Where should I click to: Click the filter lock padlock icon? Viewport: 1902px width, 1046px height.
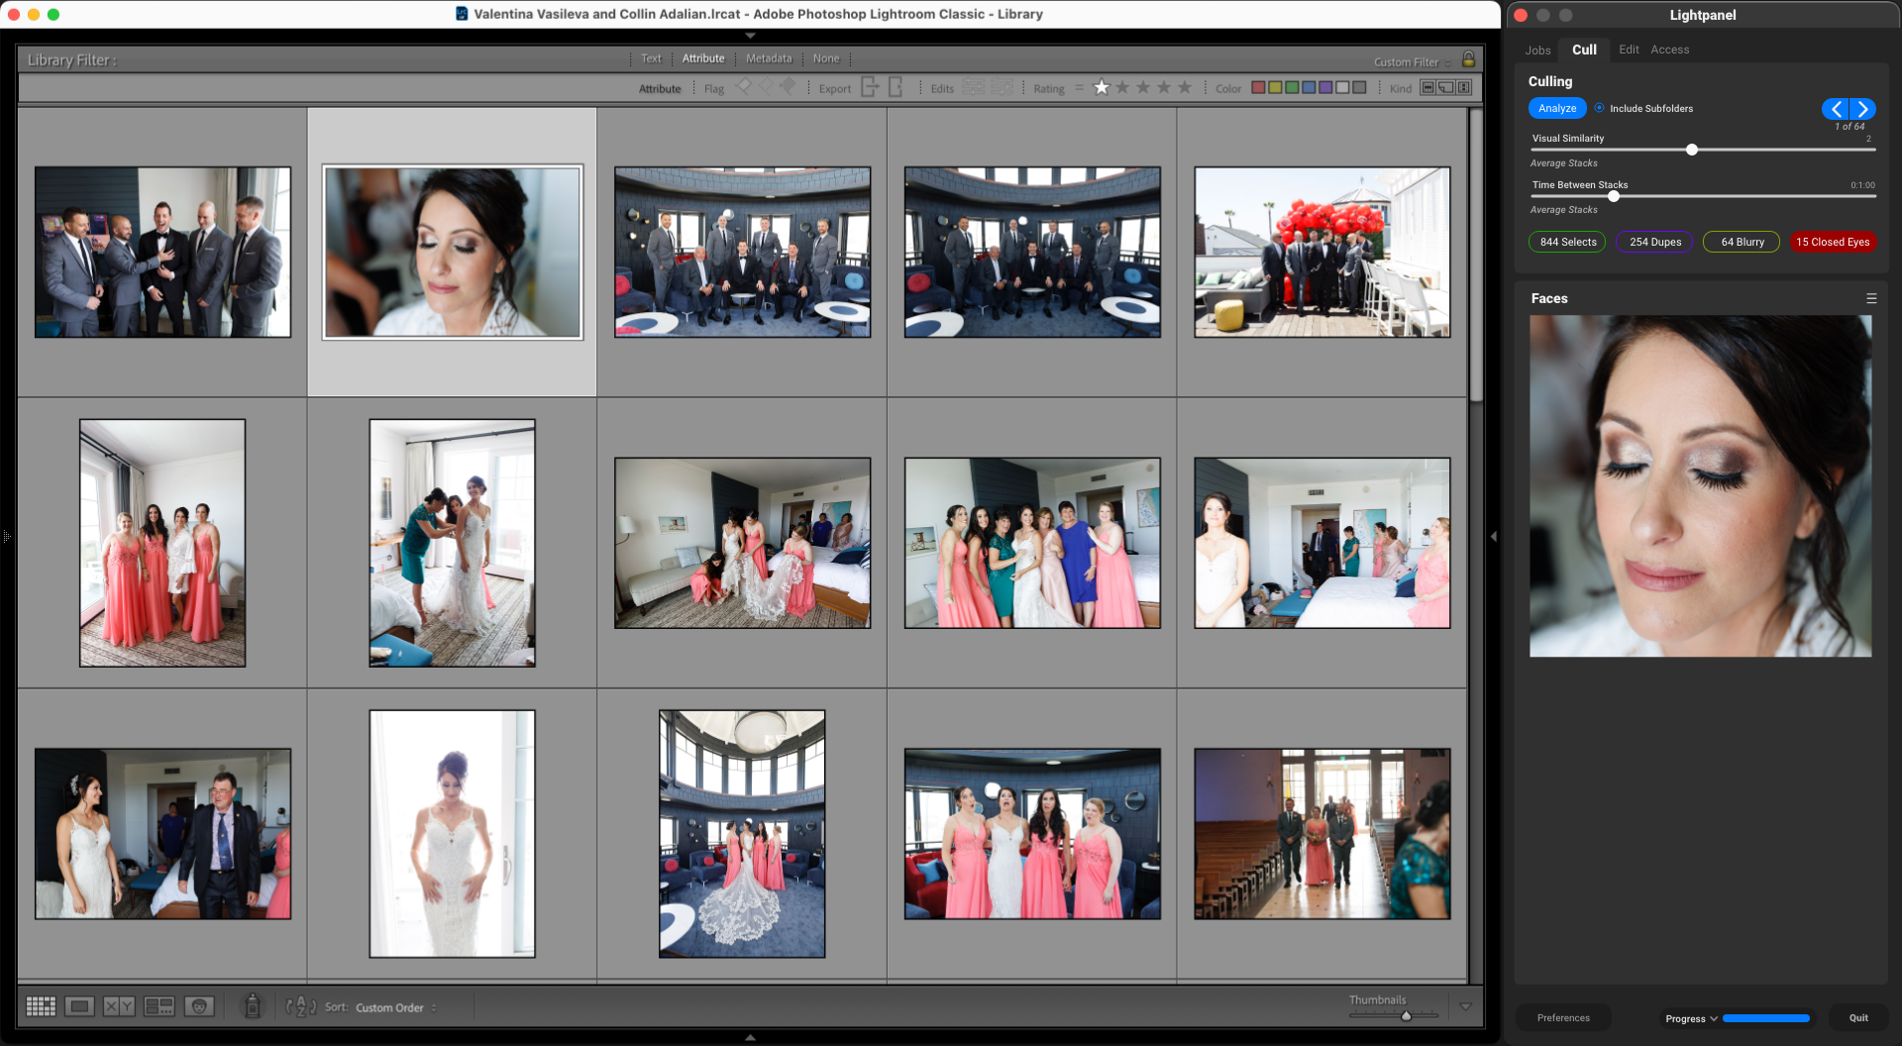click(1468, 59)
